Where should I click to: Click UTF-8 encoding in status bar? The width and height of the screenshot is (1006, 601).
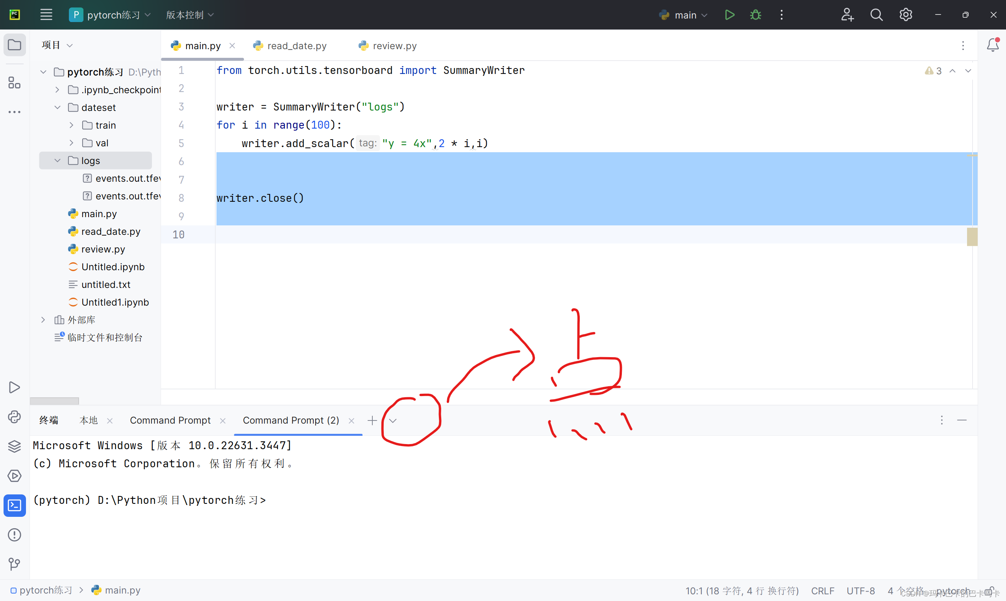[x=860, y=591]
